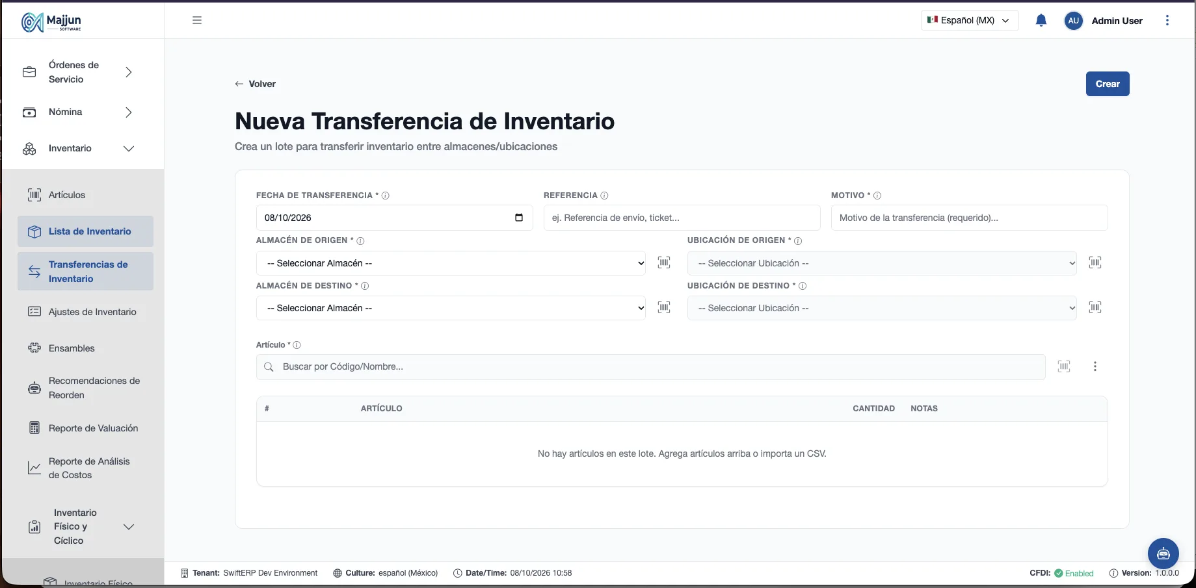Screen dimensions: 1196x588
Task: Open the notifications bell
Action: (x=1041, y=20)
